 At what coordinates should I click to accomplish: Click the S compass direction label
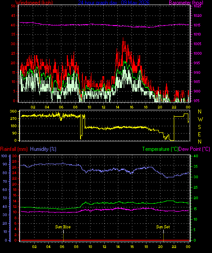(x=199, y=127)
